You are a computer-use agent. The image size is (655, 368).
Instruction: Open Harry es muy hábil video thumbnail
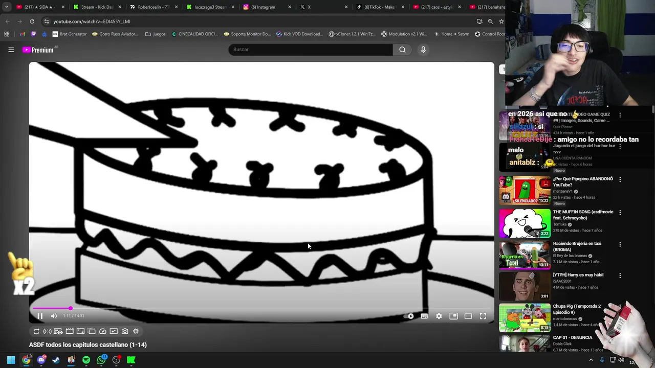point(525,286)
